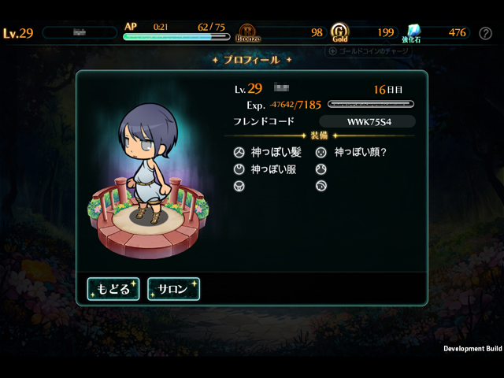The width and height of the screenshot is (504, 378).
Task: Select the face equipment slot icon
Action: (x=321, y=152)
